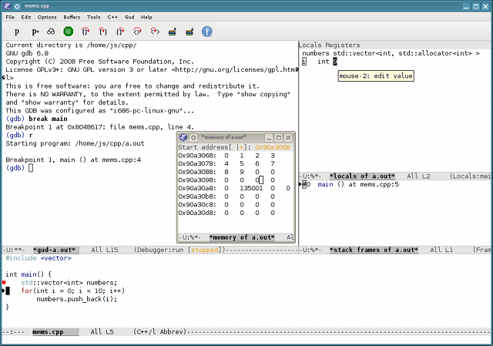The image size is (493, 346).
Task: Click the Emacs icon in memory window title bar
Action: [x=183, y=137]
